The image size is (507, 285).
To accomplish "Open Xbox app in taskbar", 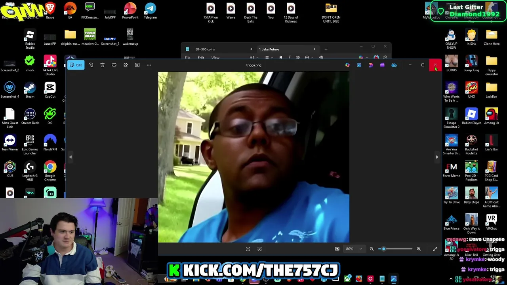I will [x=347, y=279].
